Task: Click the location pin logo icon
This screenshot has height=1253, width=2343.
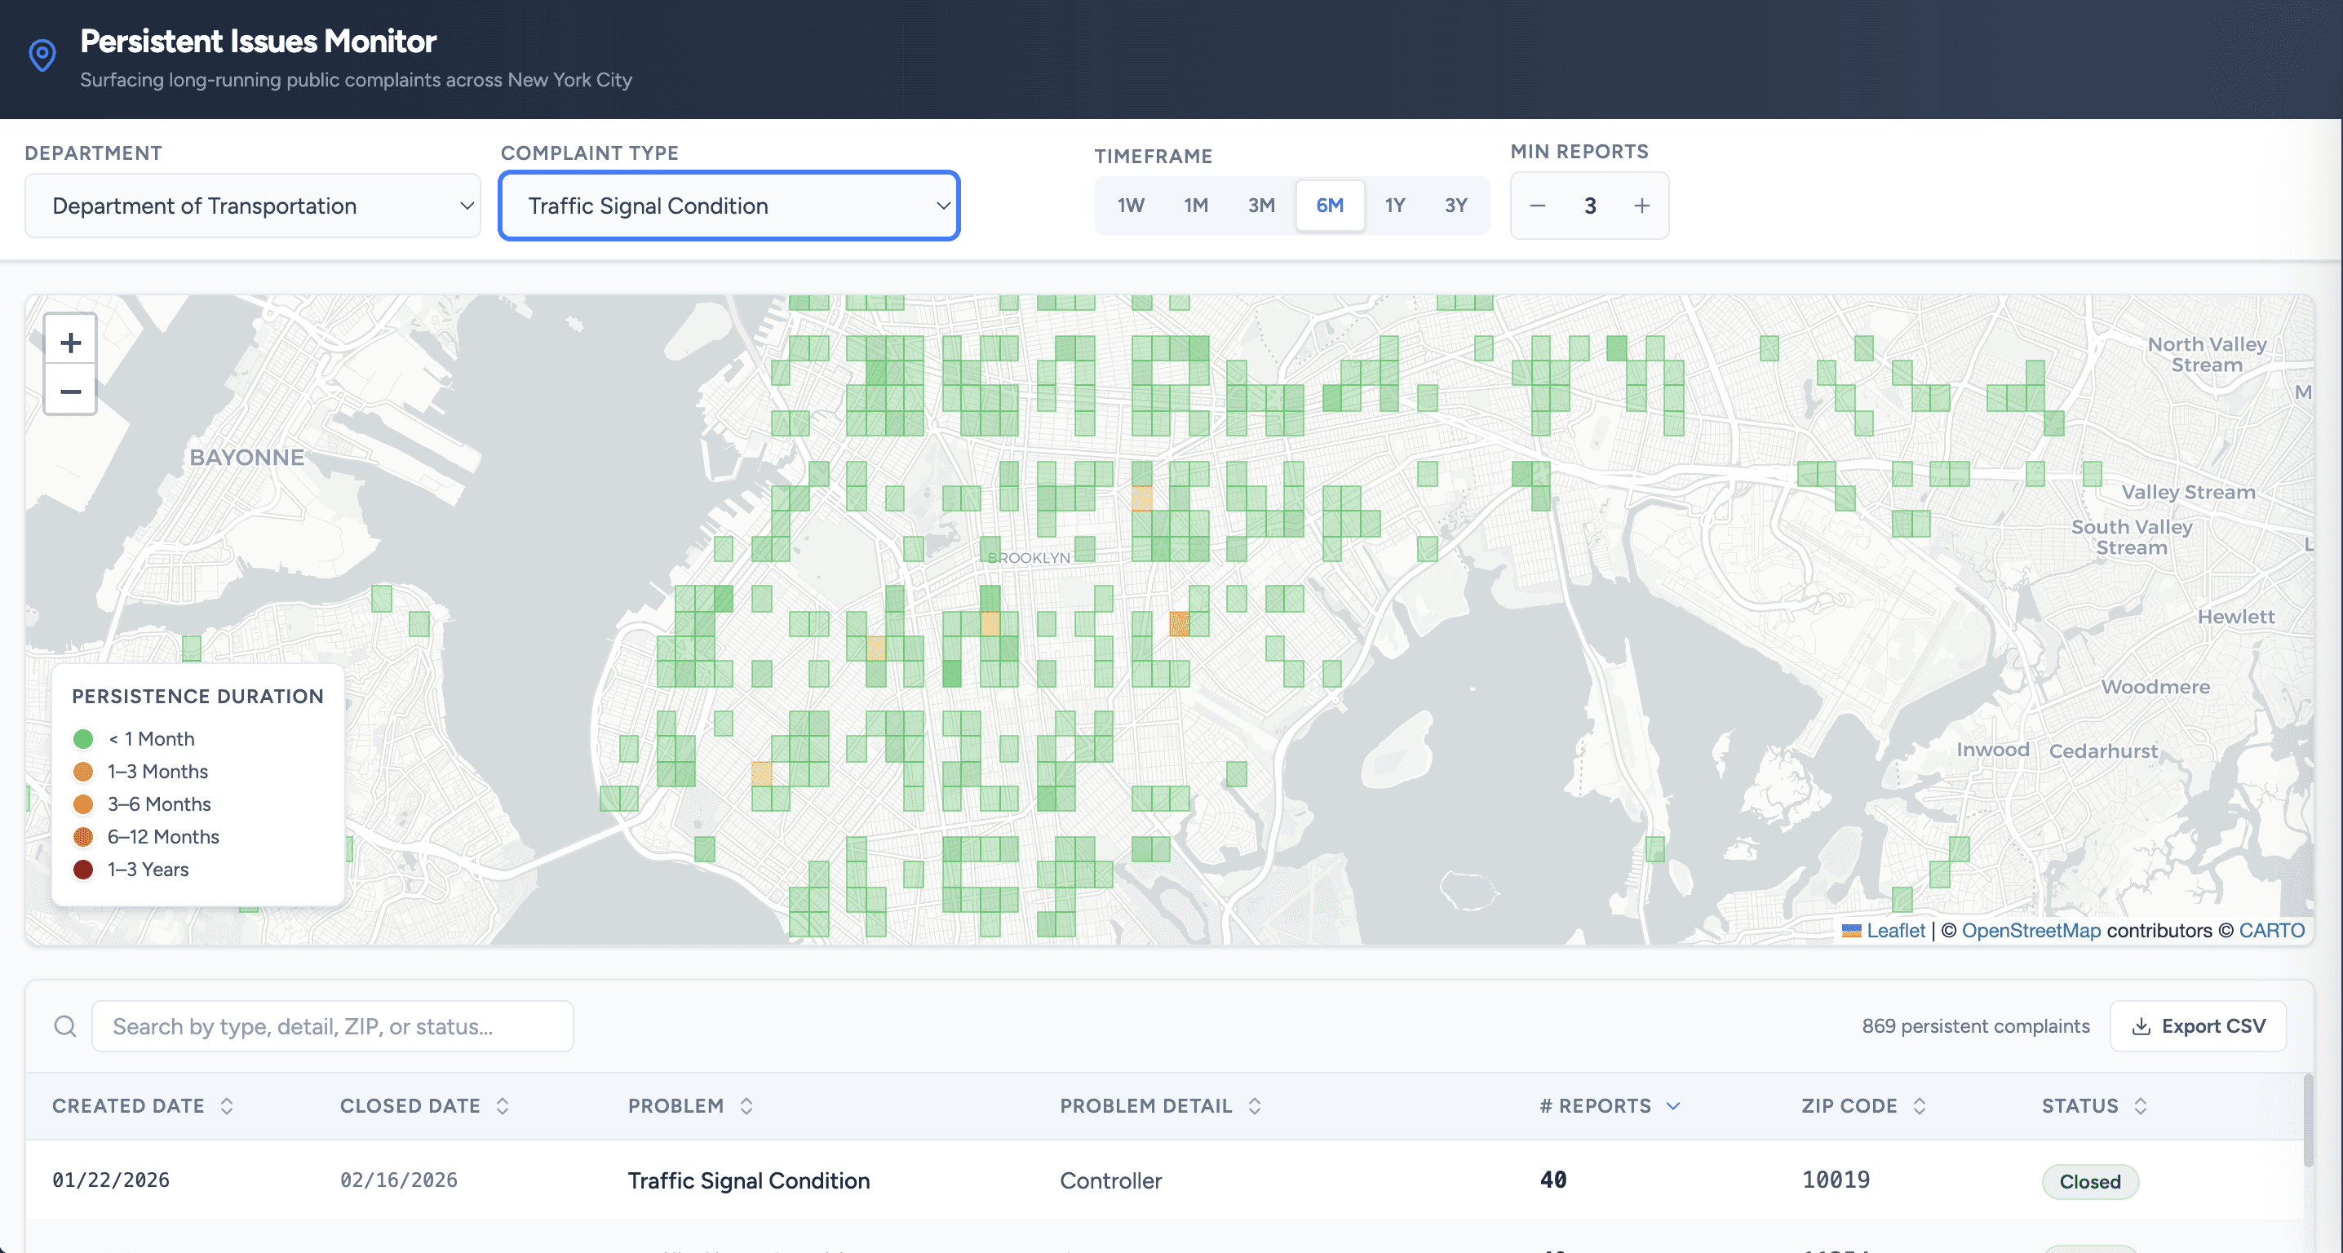Action: (42, 55)
